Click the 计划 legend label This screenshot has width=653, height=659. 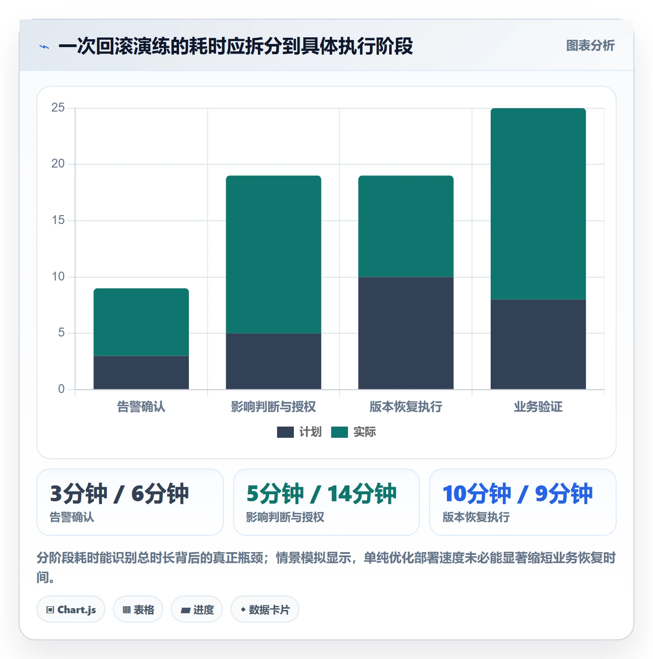pos(311,432)
